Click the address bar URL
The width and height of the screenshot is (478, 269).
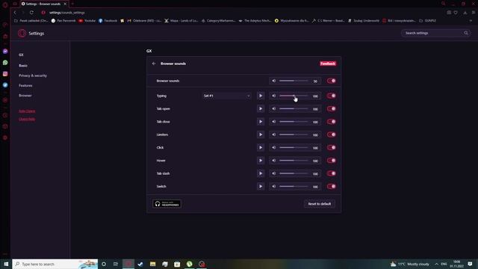66,13
